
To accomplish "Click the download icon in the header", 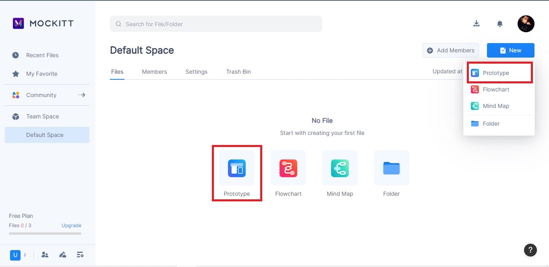I will [476, 24].
